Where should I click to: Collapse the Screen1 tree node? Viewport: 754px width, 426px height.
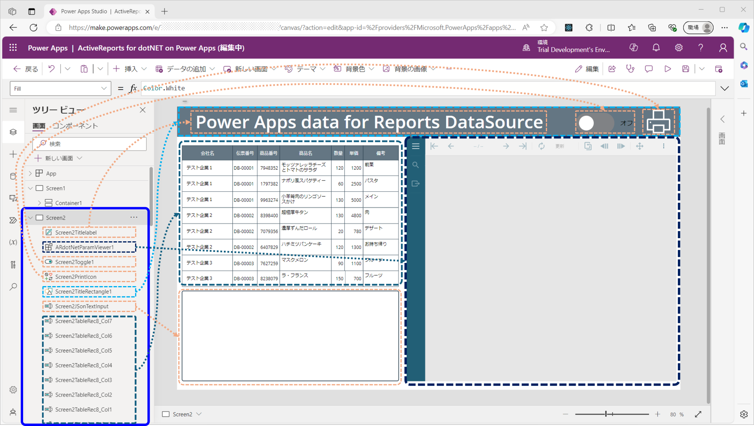pyautogui.click(x=30, y=188)
